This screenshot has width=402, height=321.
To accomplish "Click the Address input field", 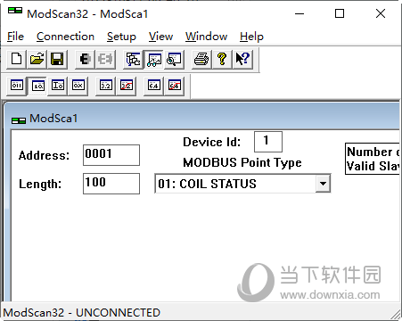I will (111, 155).
